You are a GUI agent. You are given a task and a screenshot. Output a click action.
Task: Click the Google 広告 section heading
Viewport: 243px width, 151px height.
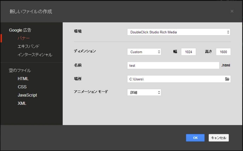tap(20, 30)
